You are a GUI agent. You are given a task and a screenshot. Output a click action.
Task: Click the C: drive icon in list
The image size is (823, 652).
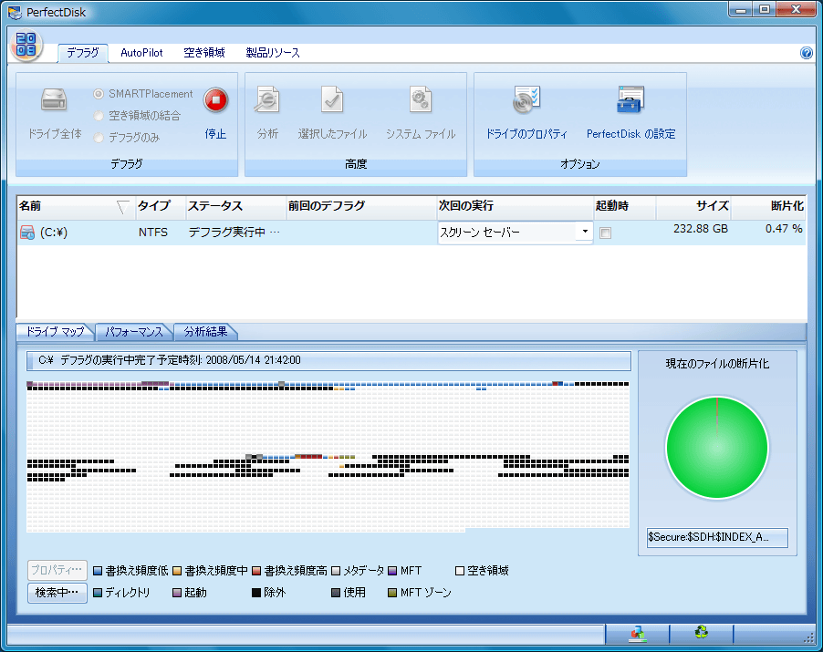27,233
